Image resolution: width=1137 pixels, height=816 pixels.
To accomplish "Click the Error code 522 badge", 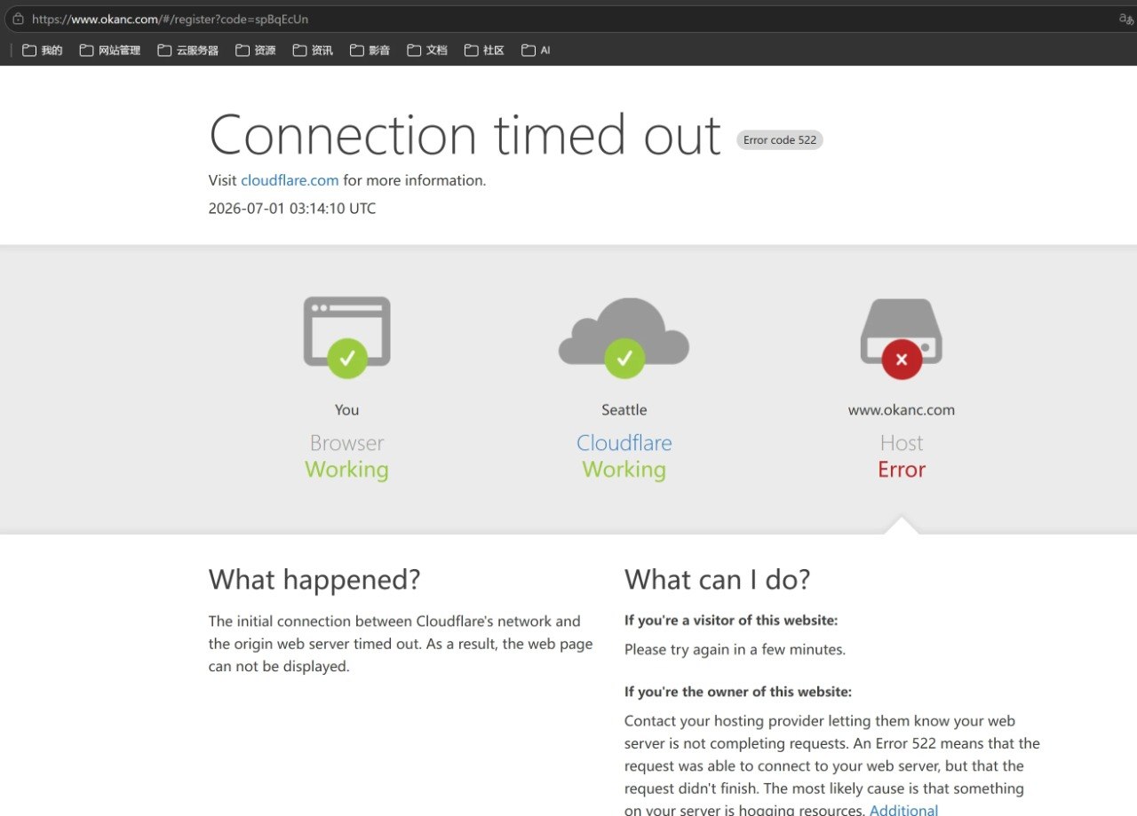I will (780, 140).
